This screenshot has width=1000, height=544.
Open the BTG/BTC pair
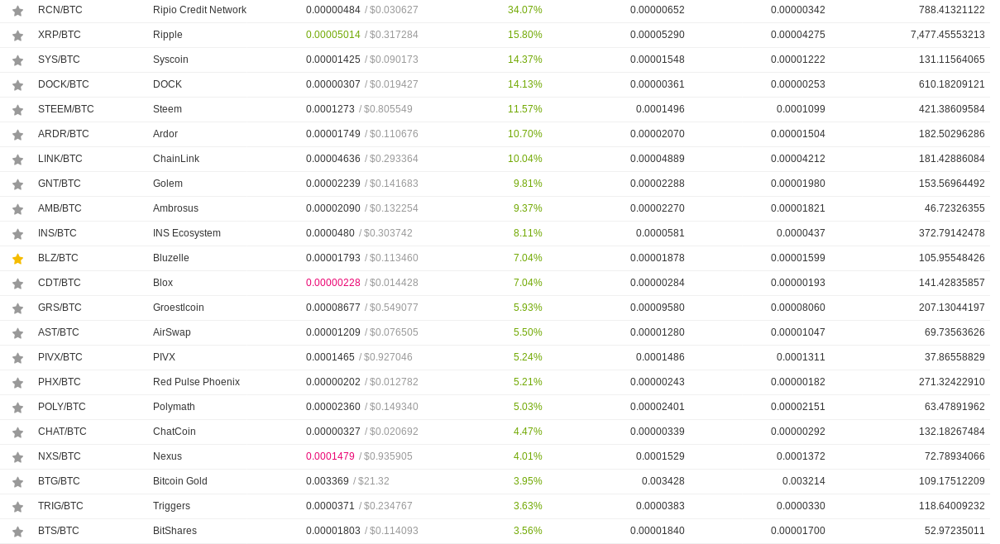tap(59, 481)
